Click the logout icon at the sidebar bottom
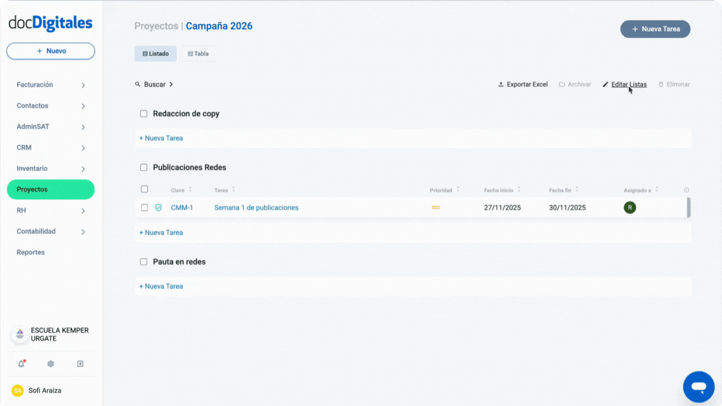The image size is (722, 406). [80, 364]
